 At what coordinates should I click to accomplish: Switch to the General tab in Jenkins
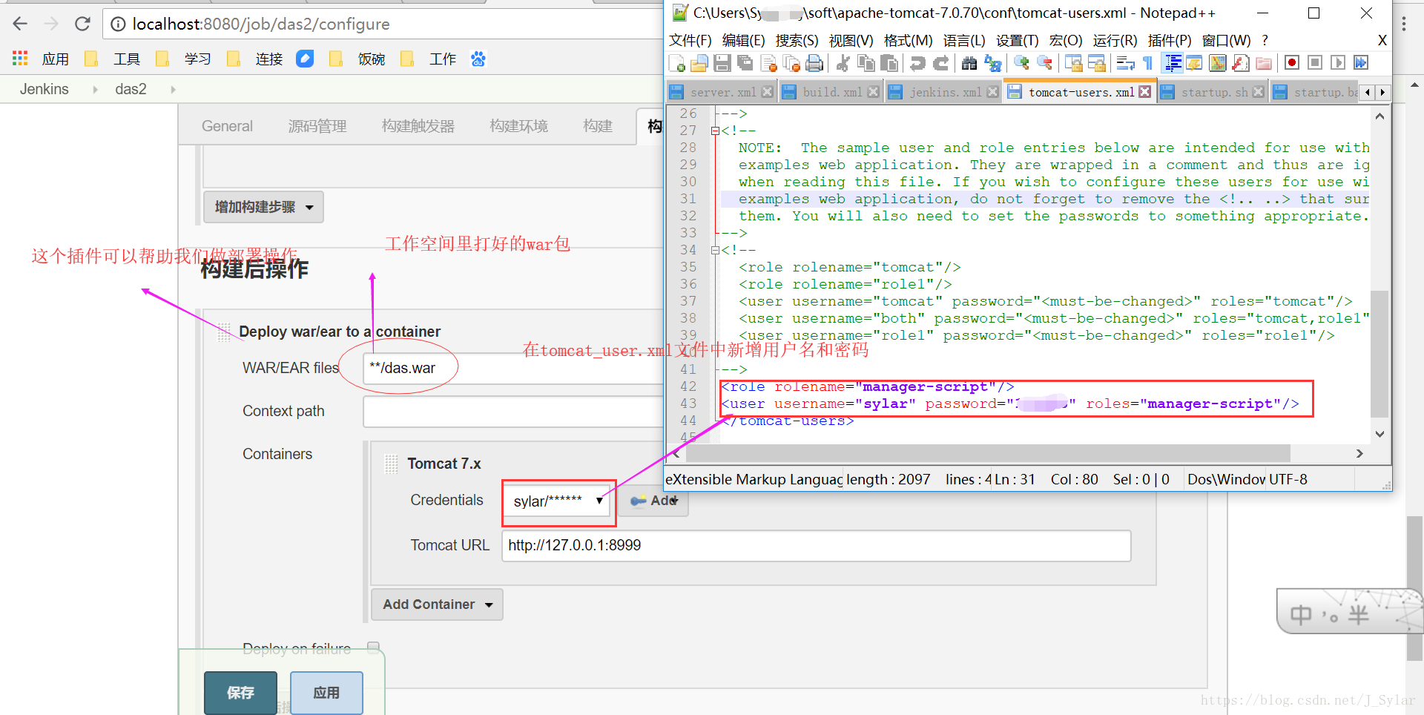(x=227, y=126)
